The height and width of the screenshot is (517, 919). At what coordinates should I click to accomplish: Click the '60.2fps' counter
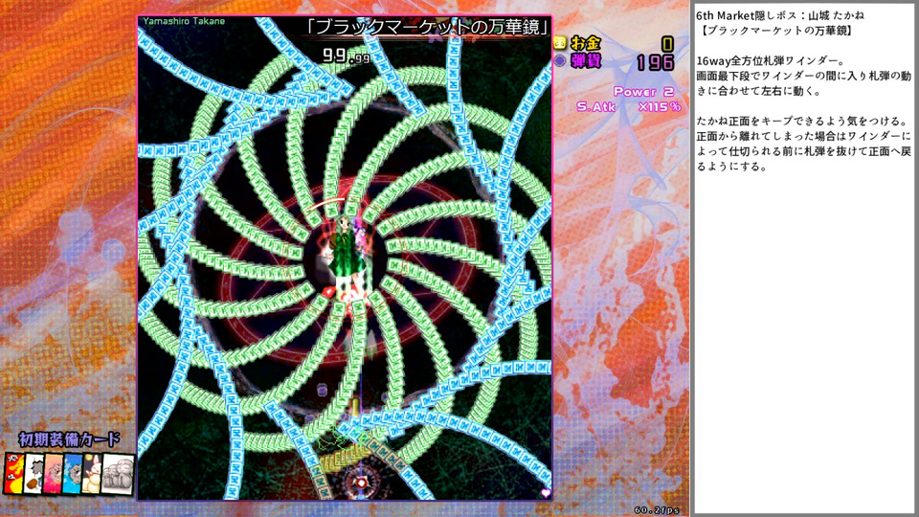pyautogui.click(x=657, y=510)
